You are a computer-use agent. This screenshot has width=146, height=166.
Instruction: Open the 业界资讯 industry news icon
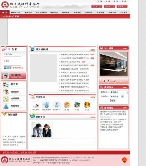(6, 92)
